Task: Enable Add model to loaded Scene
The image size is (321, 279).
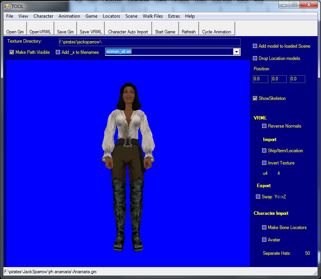Action: pos(255,46)
